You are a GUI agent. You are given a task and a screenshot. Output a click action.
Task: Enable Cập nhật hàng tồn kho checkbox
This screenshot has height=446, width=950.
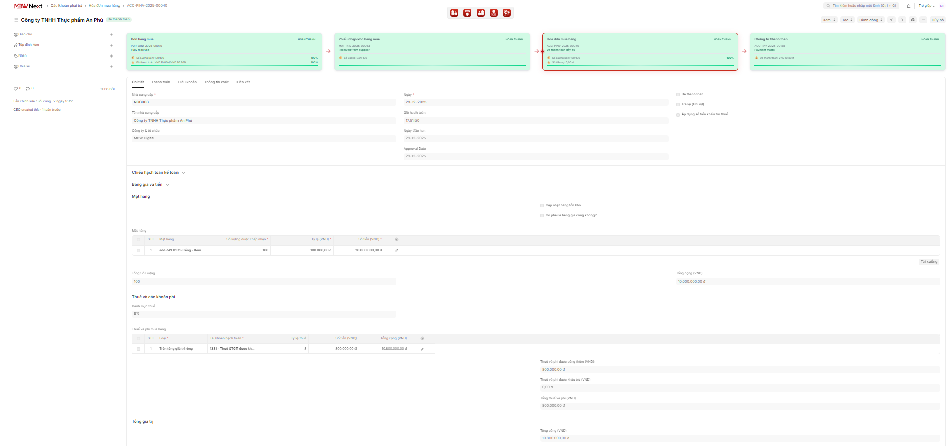(542, 206)
